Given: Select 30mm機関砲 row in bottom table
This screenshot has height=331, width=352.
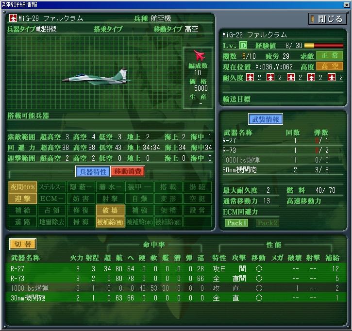Looking at the screenshot, I should click(176, 298).
